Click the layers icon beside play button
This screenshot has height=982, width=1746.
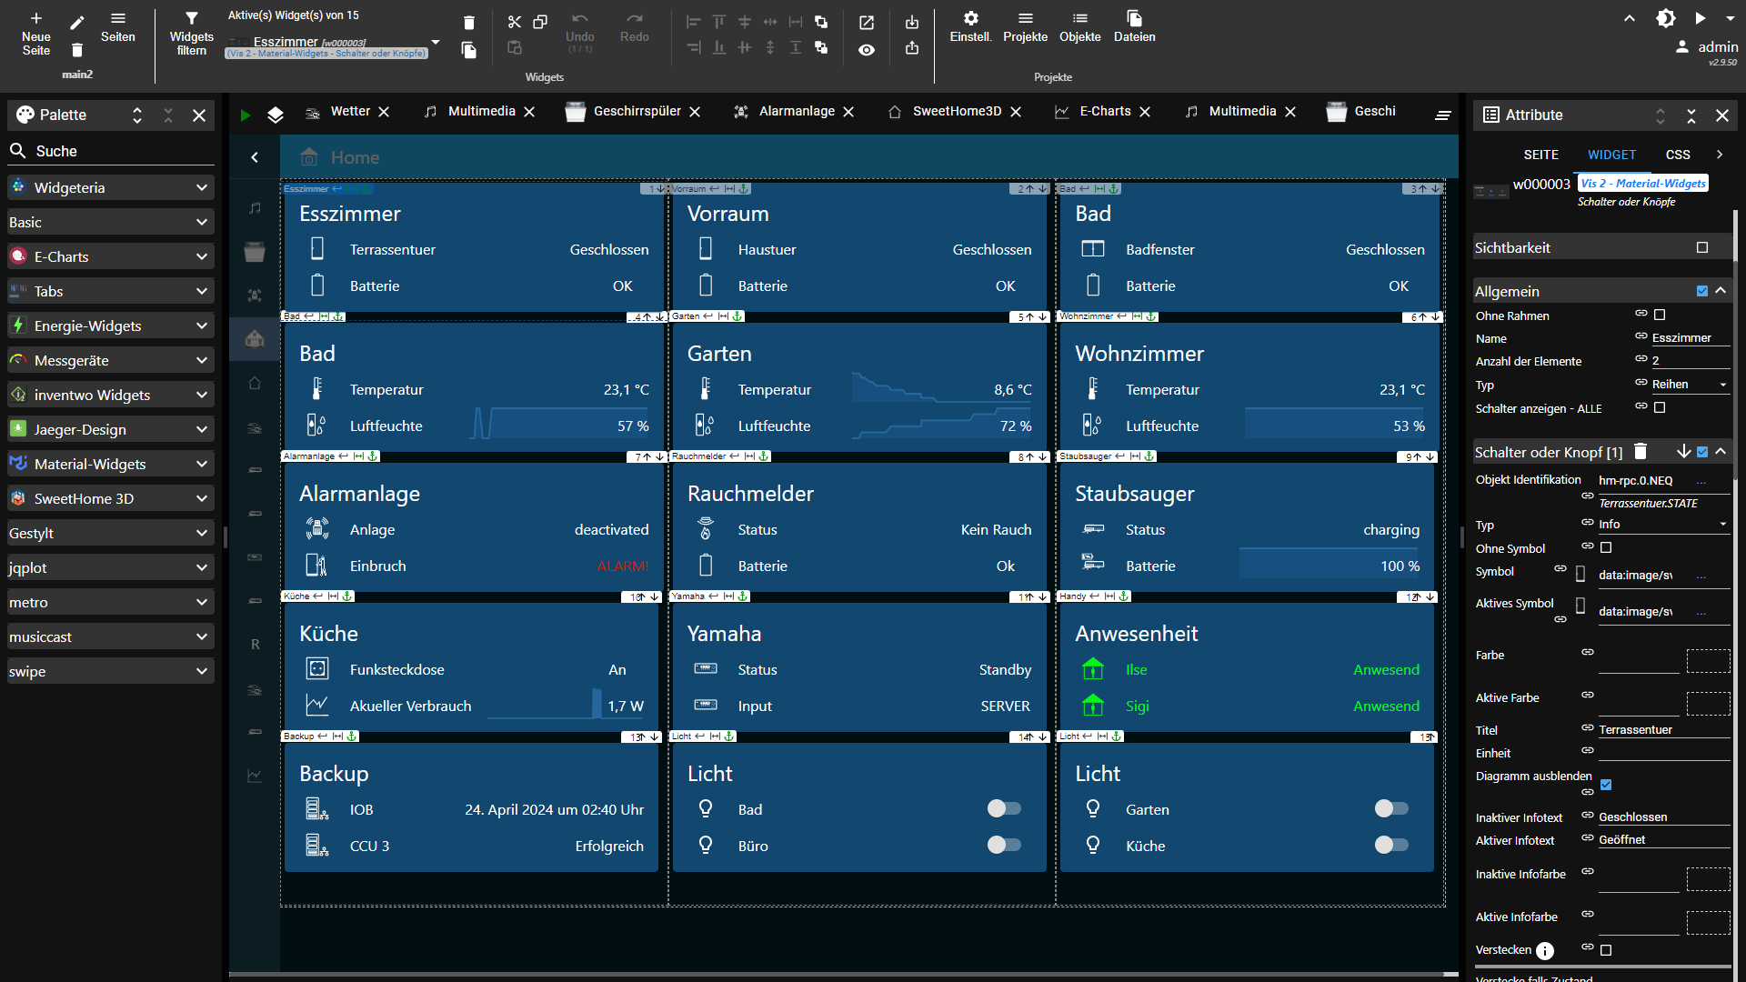pyautogui.click(x=276, y=115)
